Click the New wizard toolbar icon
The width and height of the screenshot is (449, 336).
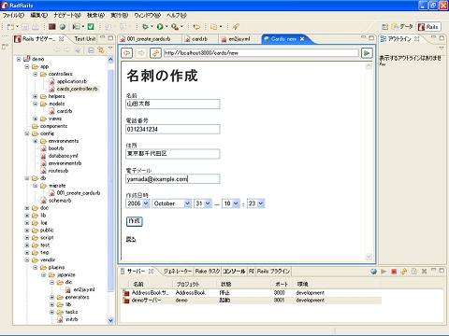[10, 27]
